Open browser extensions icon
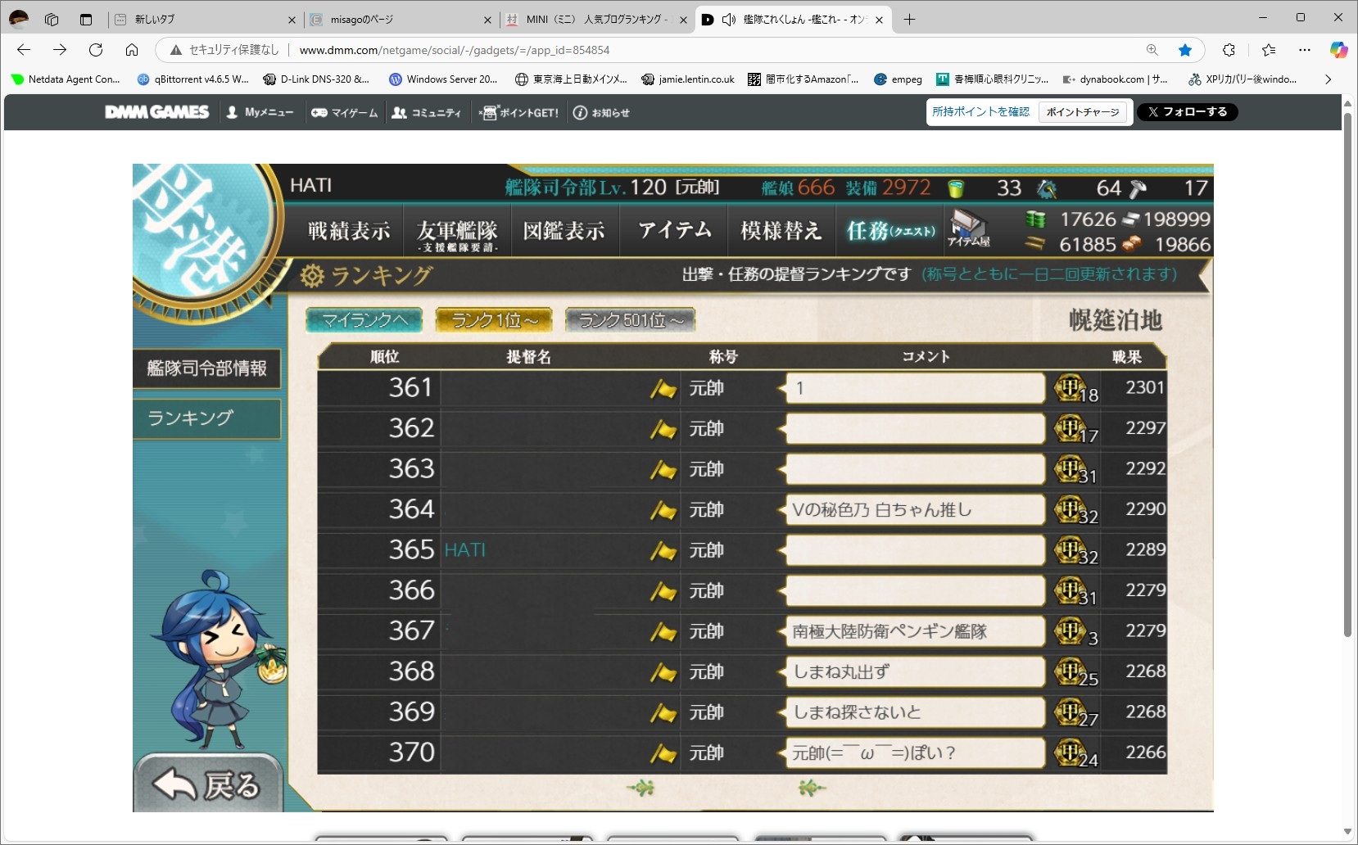 [x=1229, y=50]
